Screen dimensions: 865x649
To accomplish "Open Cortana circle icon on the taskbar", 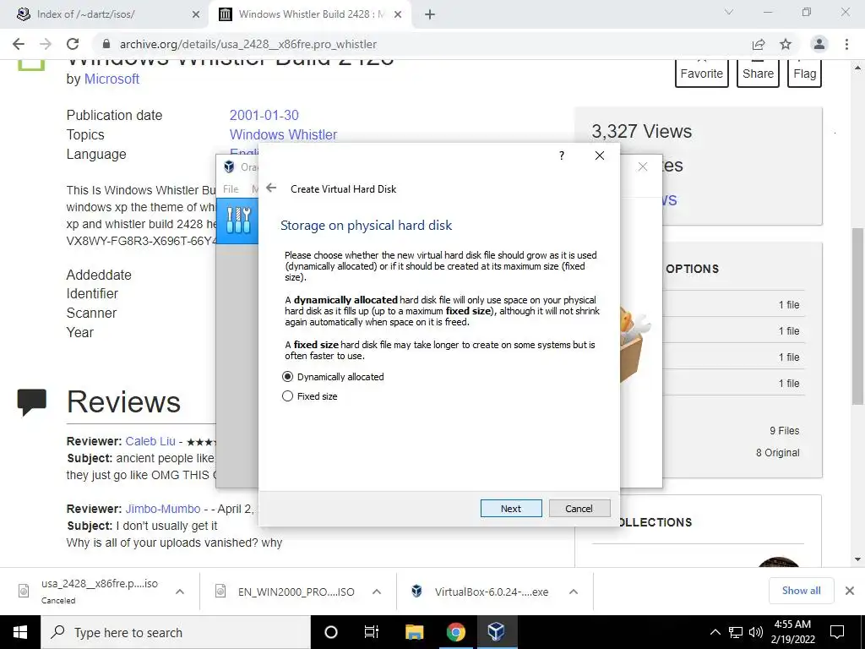I will [x=331, y=632].
